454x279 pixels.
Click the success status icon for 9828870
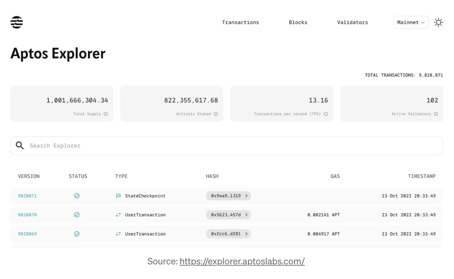click(x=77, y=215)
